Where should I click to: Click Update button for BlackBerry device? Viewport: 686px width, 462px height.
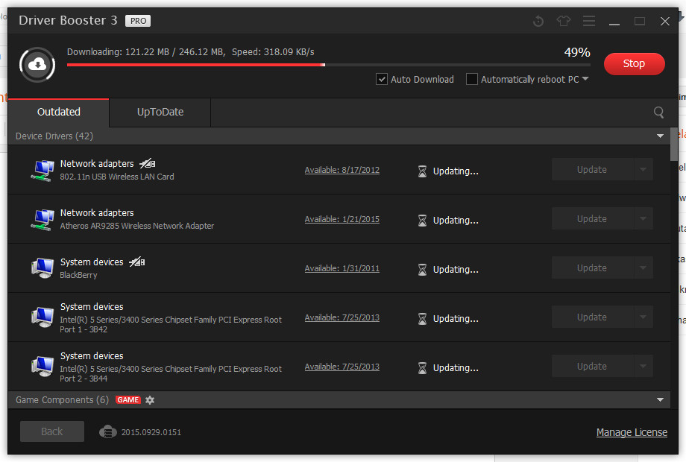pos(592,268)
